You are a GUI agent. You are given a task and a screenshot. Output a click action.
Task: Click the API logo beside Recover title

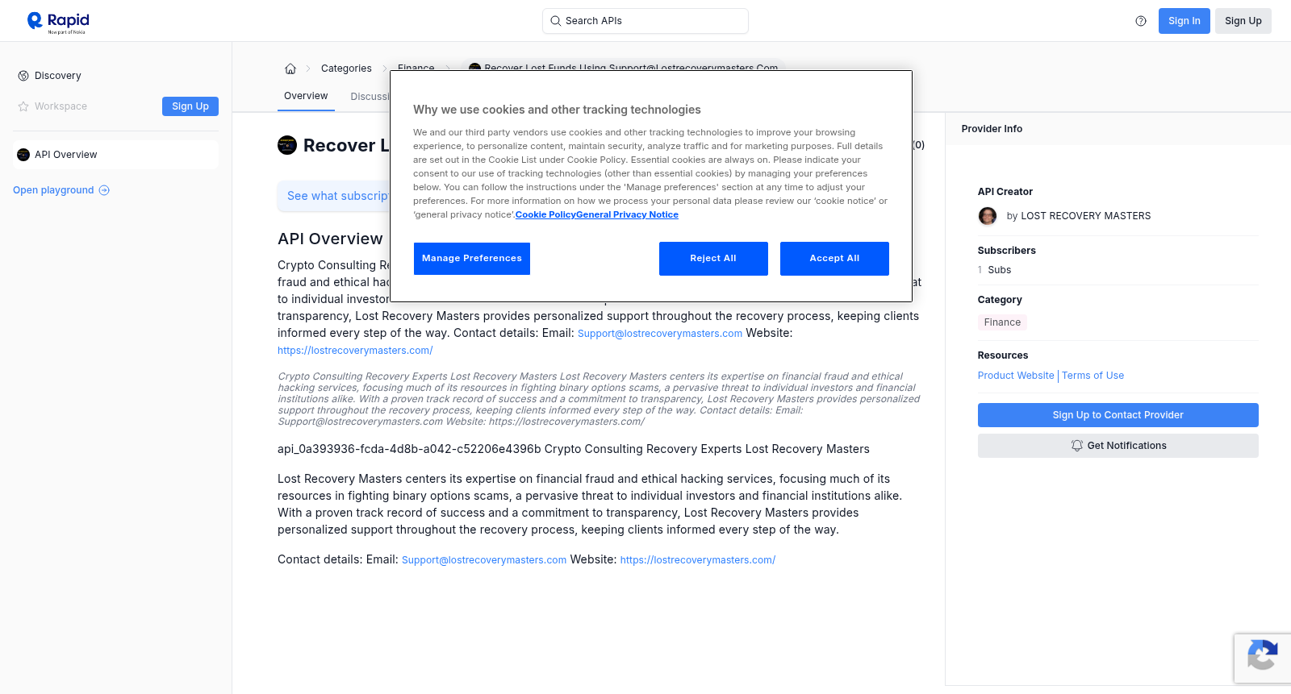tap(287, 145)
